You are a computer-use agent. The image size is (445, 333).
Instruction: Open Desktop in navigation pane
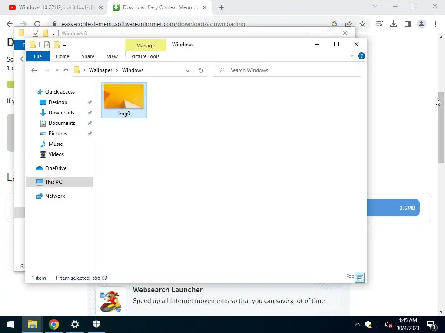click(x=58, y=102)
